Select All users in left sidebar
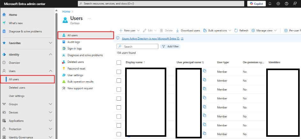The width and height of the screenshot is (301, 139). [27, 79]
